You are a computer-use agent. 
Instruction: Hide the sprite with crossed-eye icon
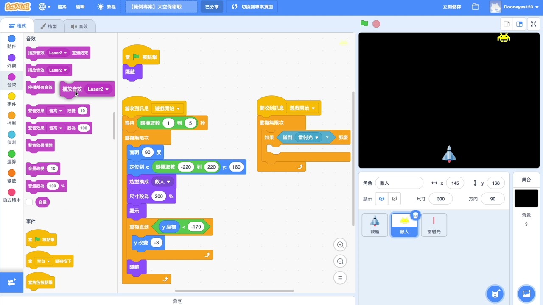[394, 199]
